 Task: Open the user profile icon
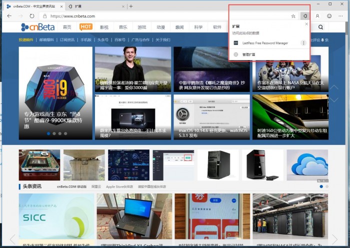pos(317,16)
